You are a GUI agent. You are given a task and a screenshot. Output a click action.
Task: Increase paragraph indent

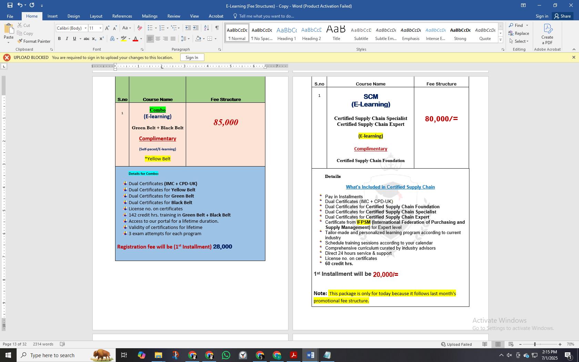pyautogui.click(x=196, y=28)
